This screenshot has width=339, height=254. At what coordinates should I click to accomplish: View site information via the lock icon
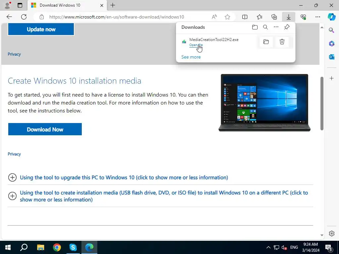click(x=42, y=17)
